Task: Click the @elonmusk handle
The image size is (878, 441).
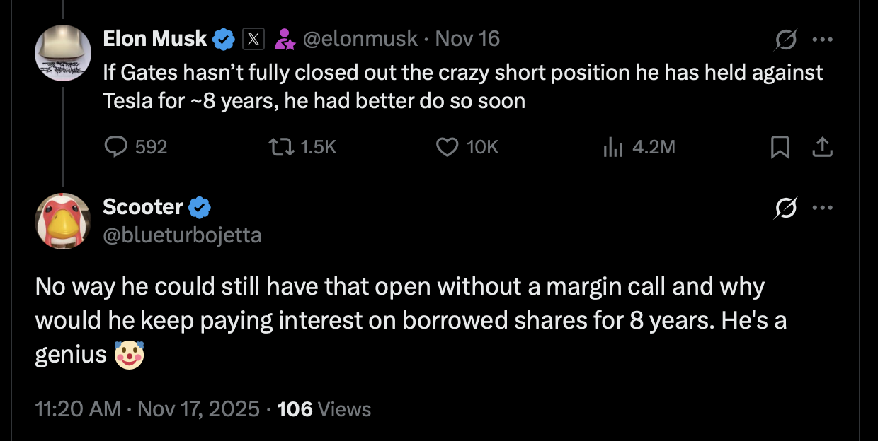Action: tap(360, 39)
